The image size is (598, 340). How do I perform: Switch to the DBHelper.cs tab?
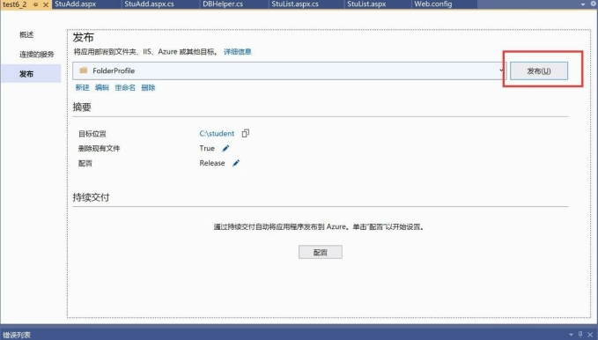coord(223,4)
